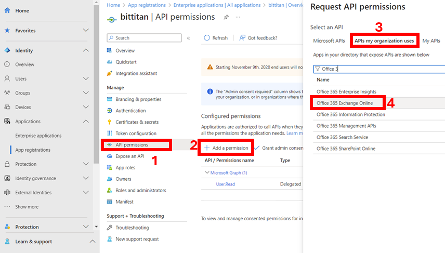445x253 pixels.
Task: Select Office 365 Management APIs
Action: click(x=346, y=126)
